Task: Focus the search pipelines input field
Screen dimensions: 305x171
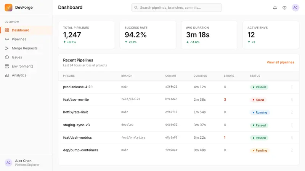Action: coord(177,8)
